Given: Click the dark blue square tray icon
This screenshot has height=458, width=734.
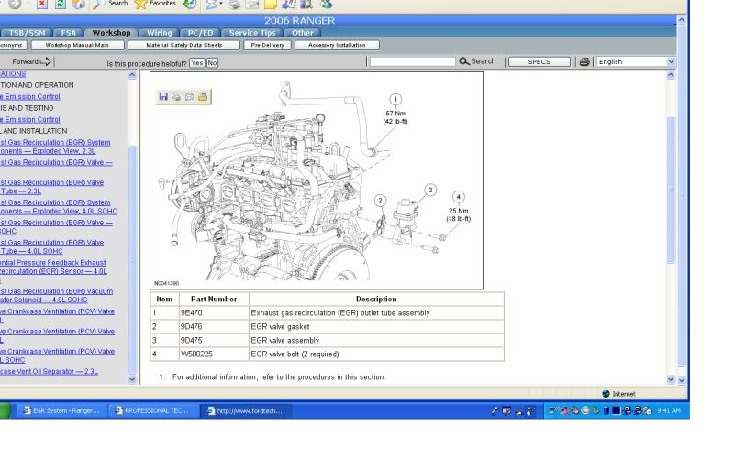Looking at the screenshot, I should click(x=617, y=410).
